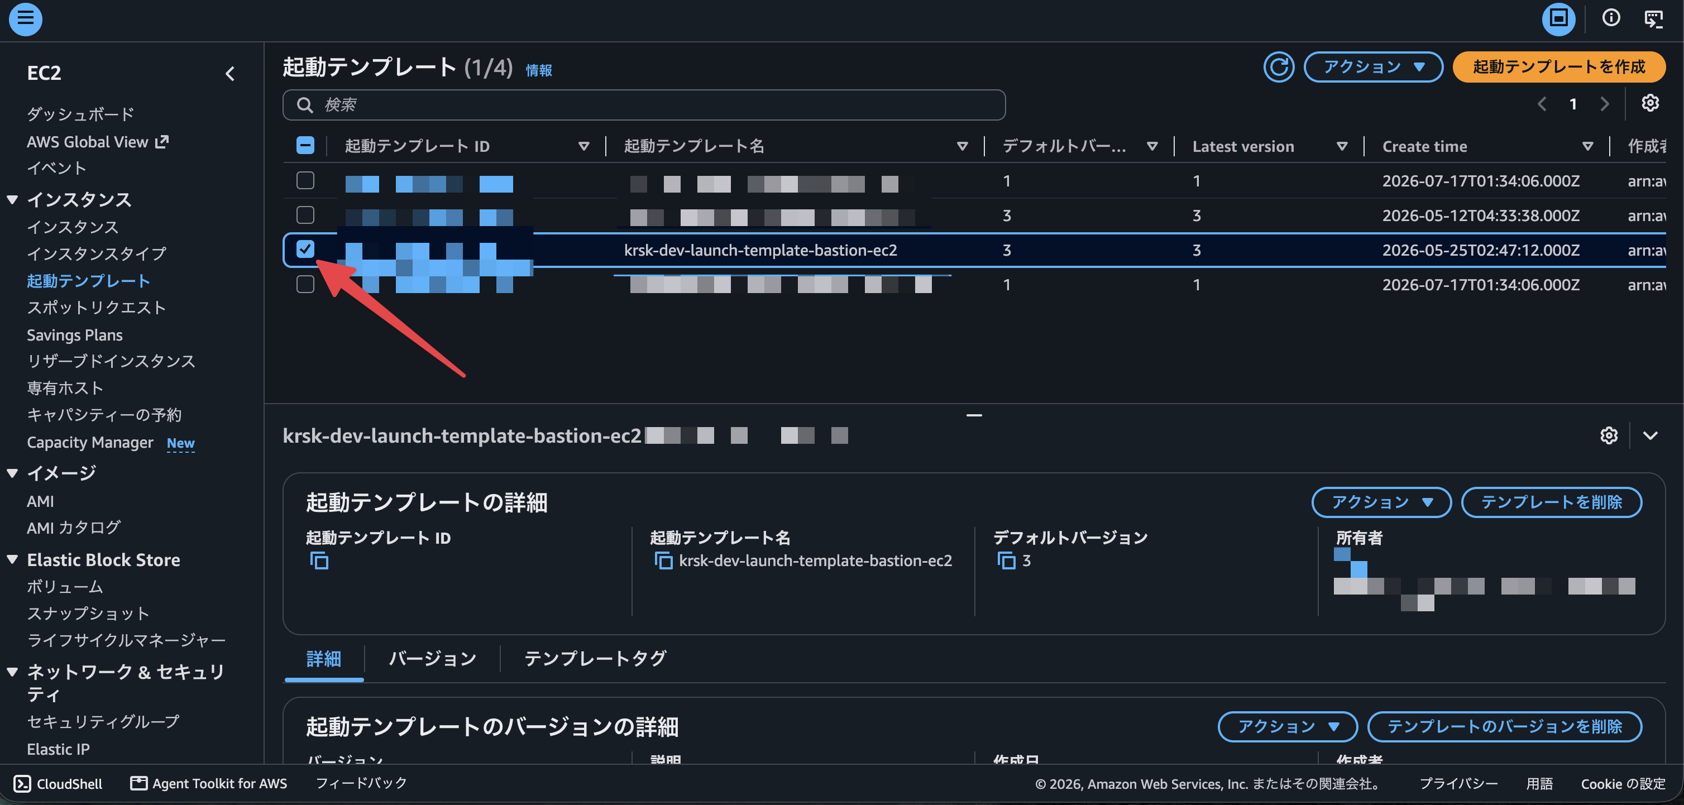Open Cookie の設定 in footer

pos(1623,783)
